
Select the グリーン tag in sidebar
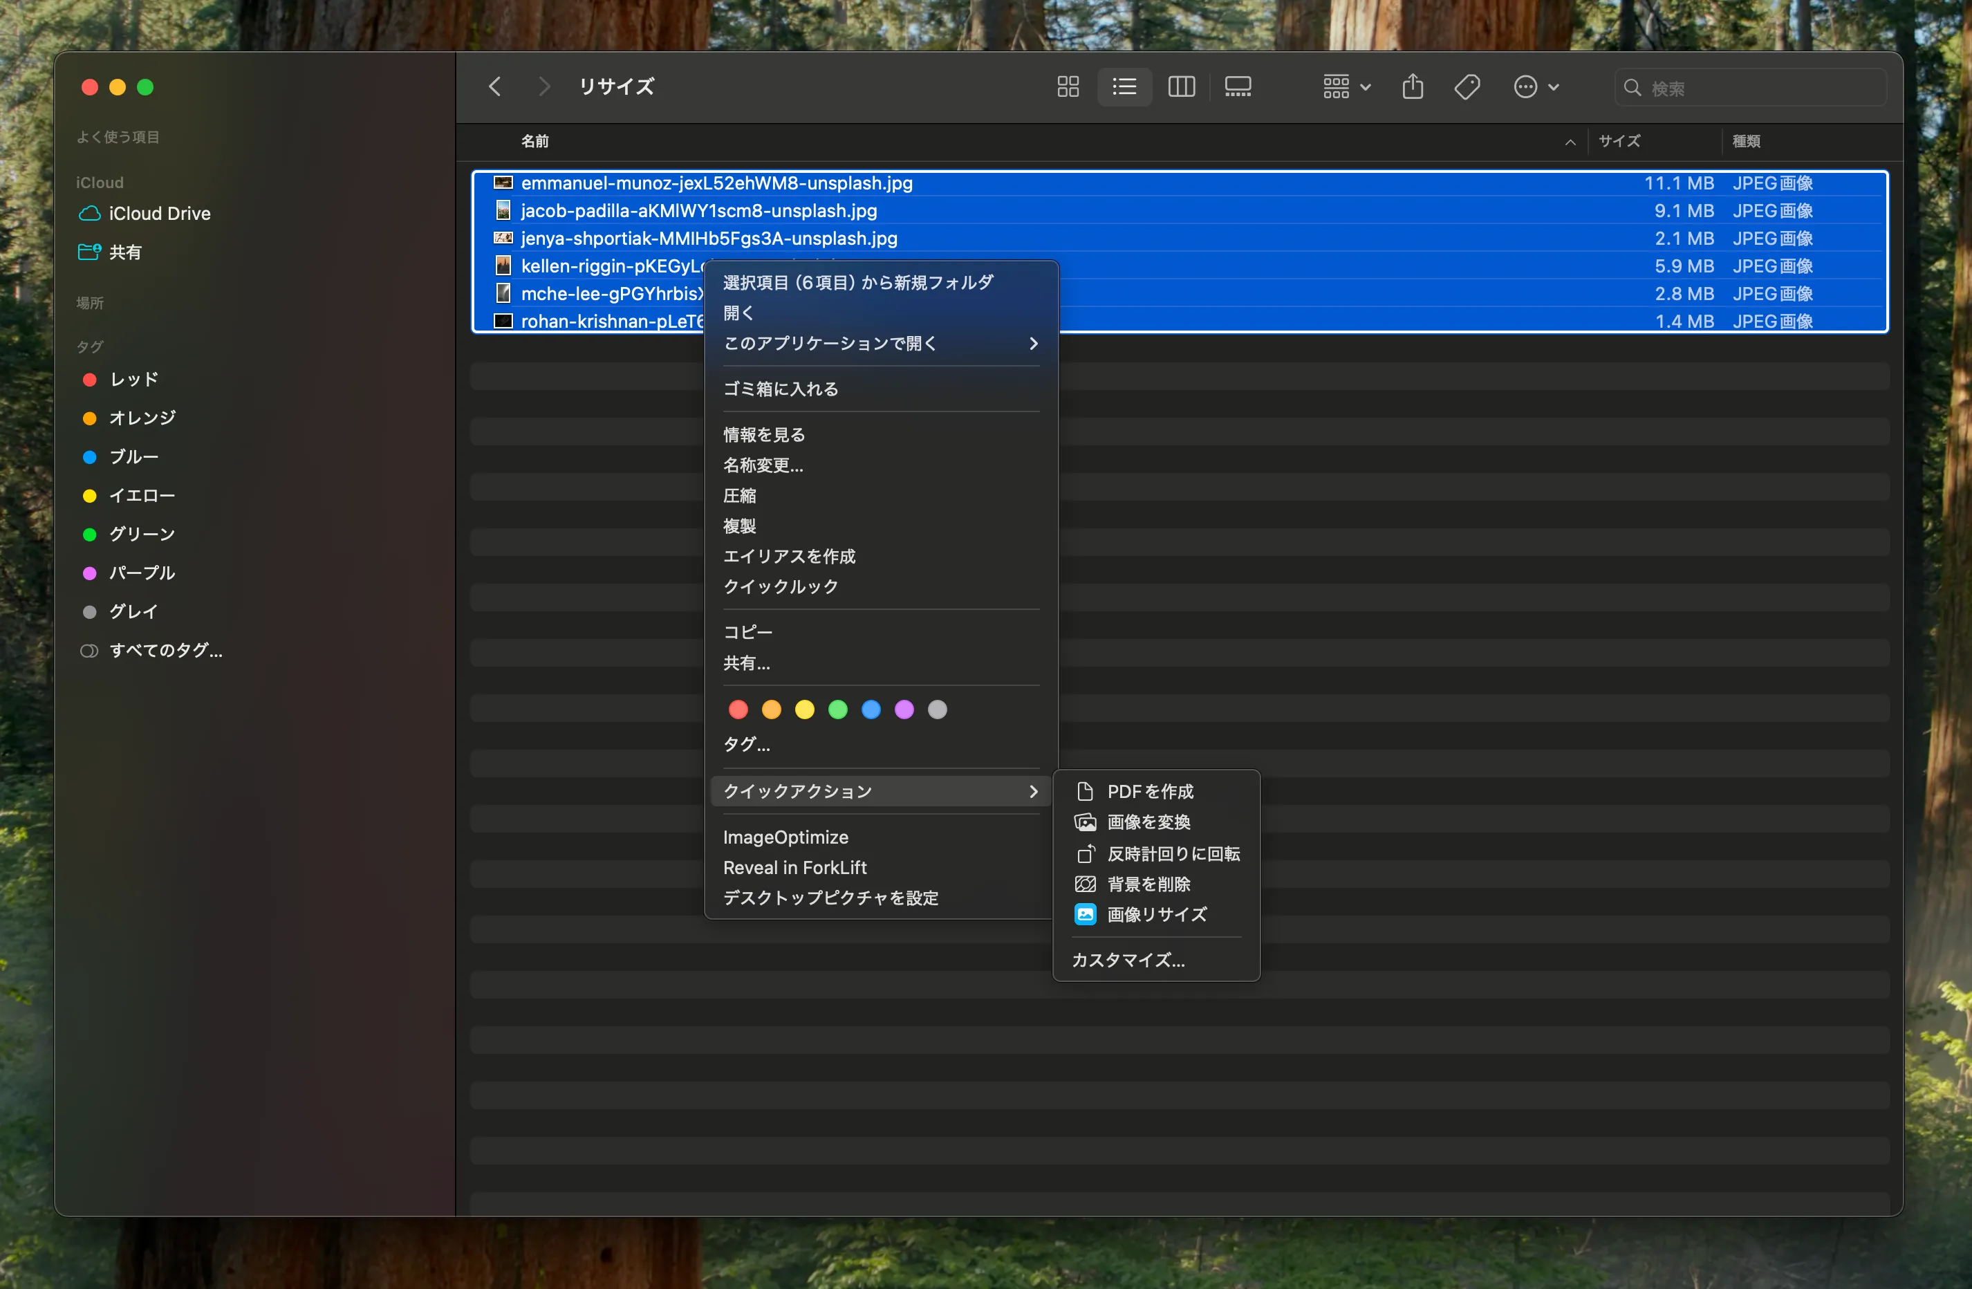point(129,535)
